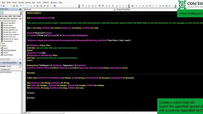Viewport: 203px width, 114px height.
Task: Open the ExportSpreadsheet module
Action: click(10, 50)
